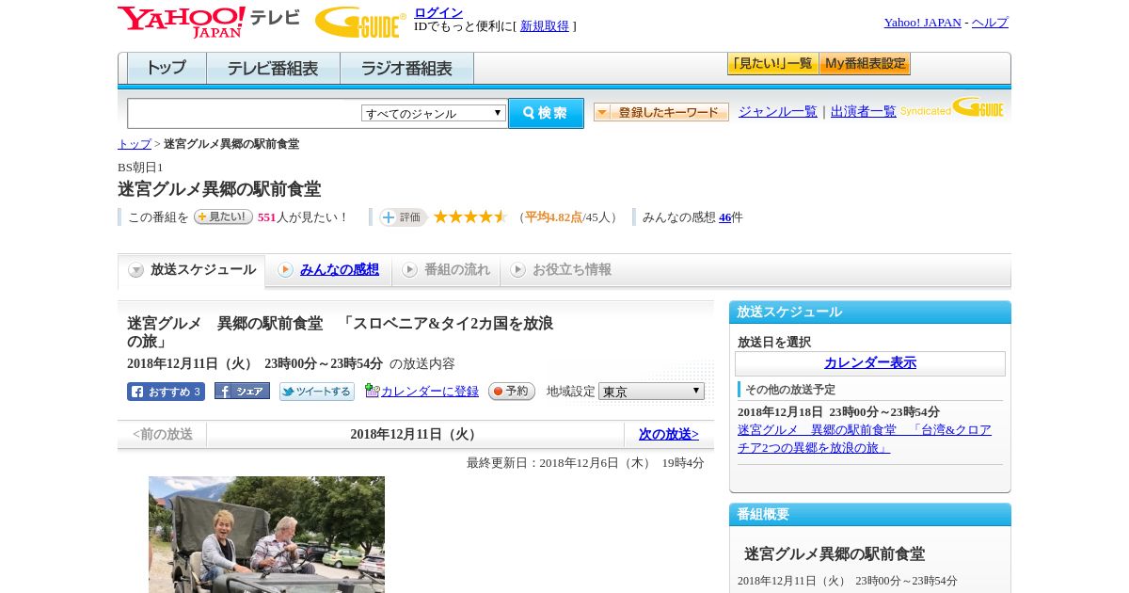1129x593 pixels.
Task: Select the お役立ち情報 tab
Action: pos(561,270)
